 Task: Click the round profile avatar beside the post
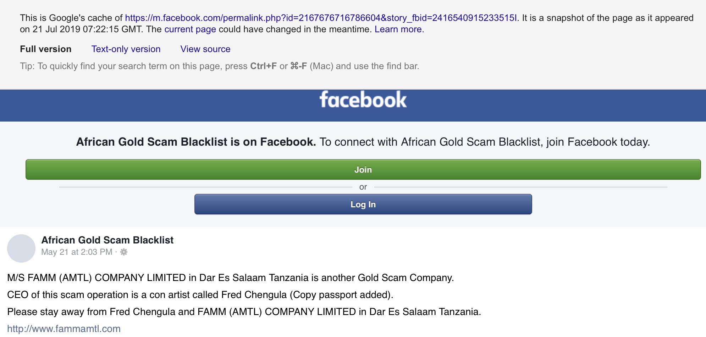[21, 248]
